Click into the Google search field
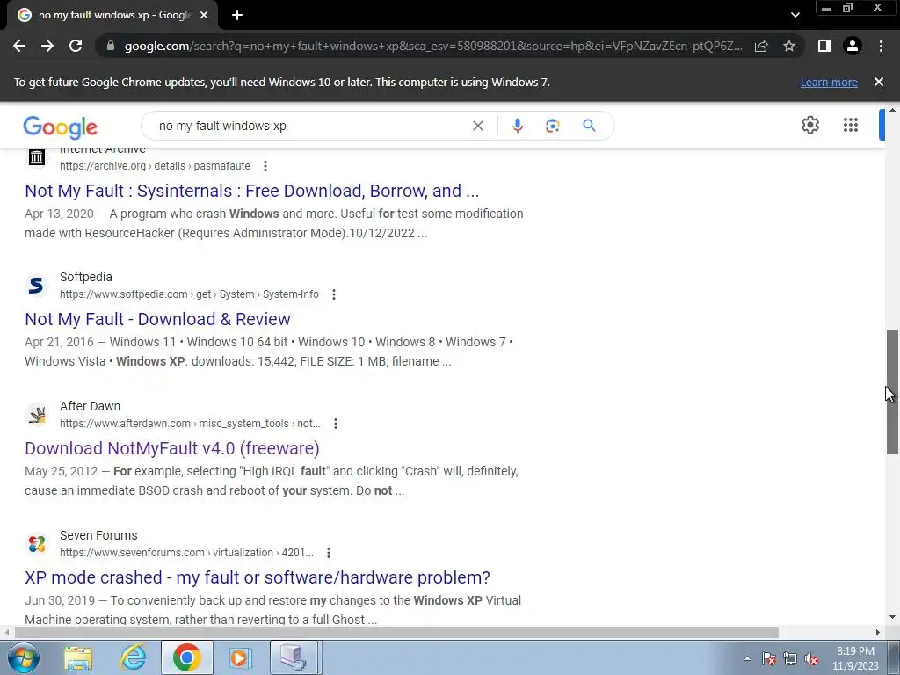The height and width of the screenshot is (675, 900). click(x=310, y=126)
